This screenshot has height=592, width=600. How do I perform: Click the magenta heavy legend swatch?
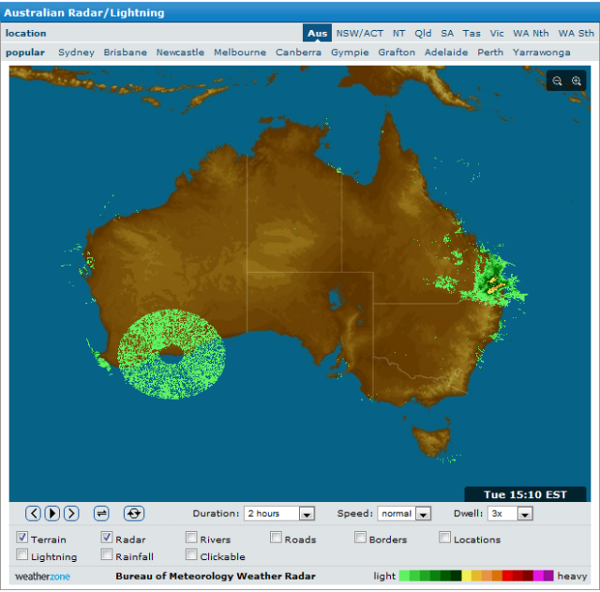pos(538,575)
